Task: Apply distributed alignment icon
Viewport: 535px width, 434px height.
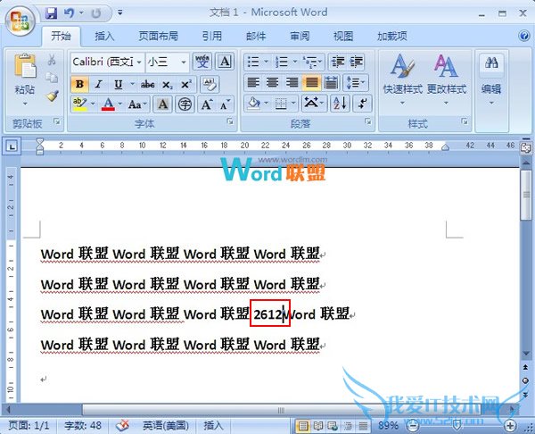Action: [331, 82]
